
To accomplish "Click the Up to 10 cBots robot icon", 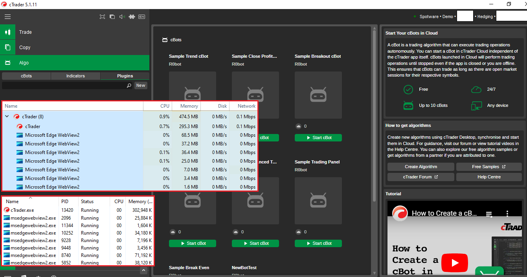I will click(x=408, y=105).
